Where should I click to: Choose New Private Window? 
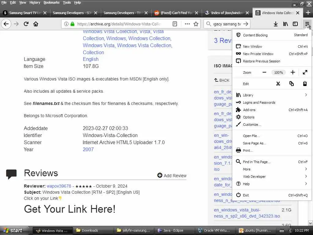(x=272, y=54)
